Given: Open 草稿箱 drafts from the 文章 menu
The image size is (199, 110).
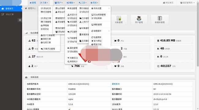Looking at the screenshot, I should pyautogui.click(x=45, y=25).
